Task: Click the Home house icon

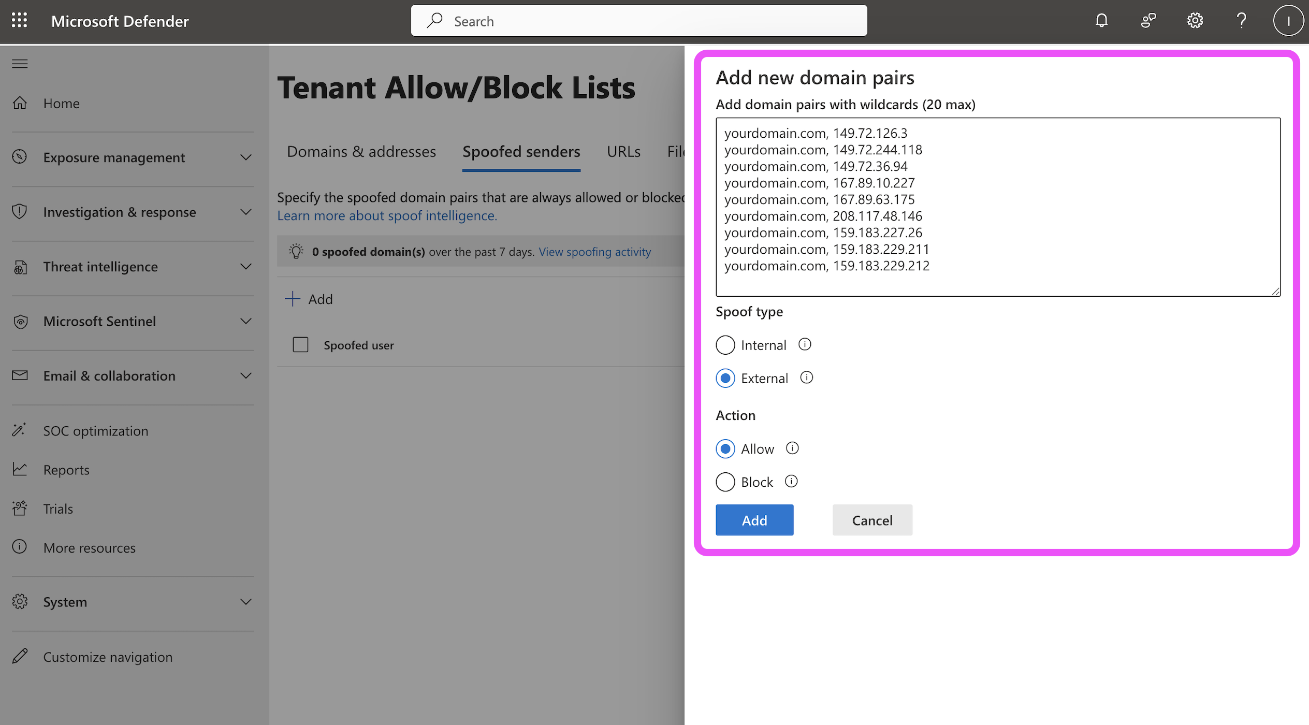Action: point(20,103)
